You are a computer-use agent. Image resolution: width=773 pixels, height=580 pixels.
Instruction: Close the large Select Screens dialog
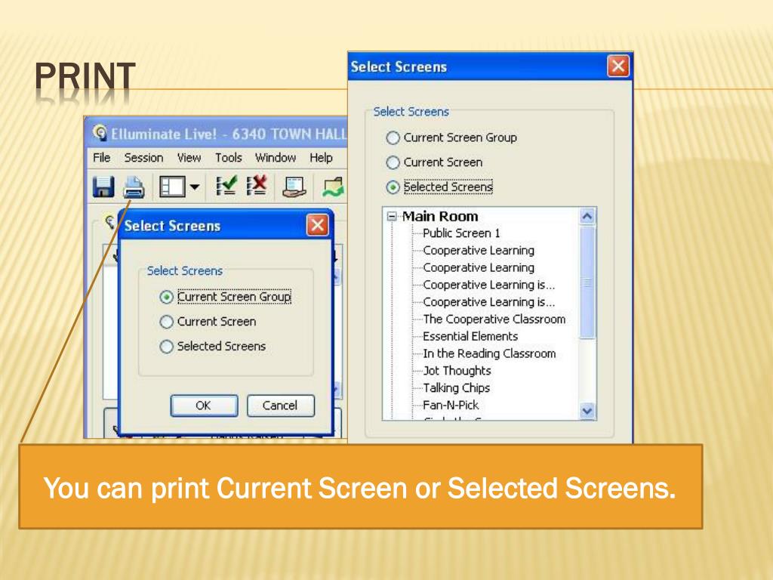click(618, 66)
